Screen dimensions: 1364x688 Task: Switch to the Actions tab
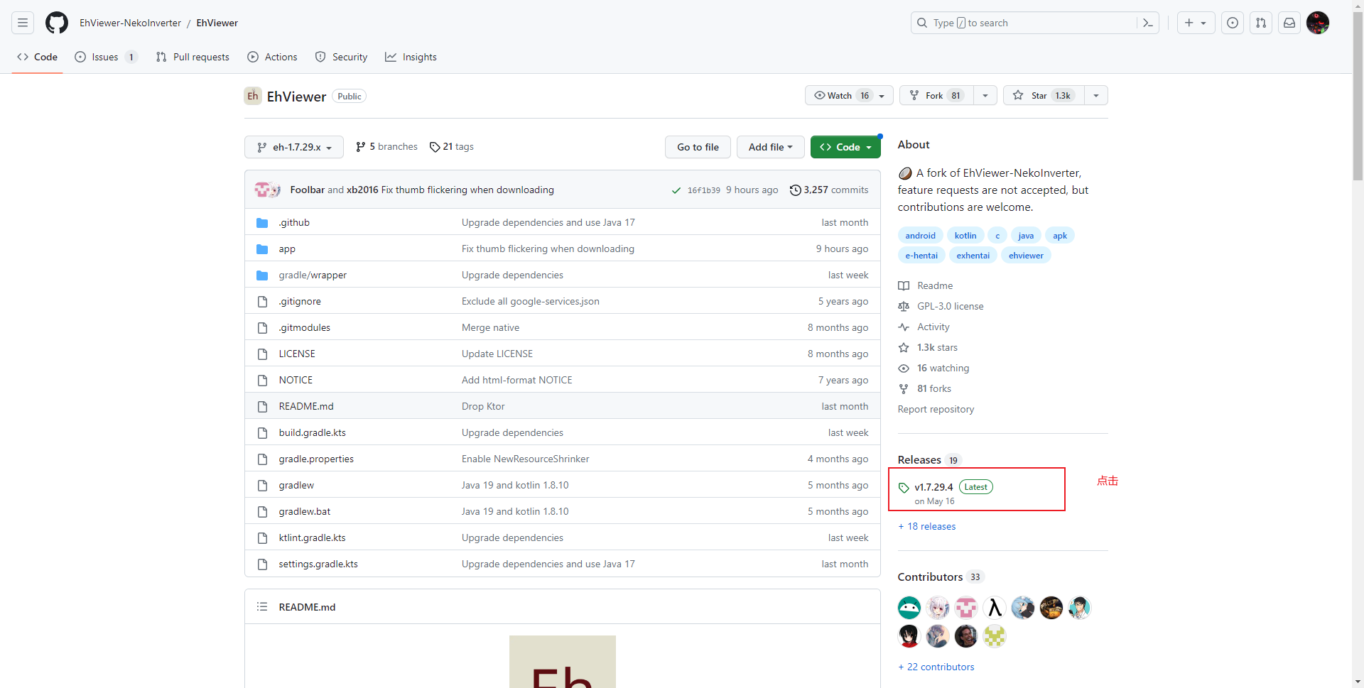click(272, 57)
